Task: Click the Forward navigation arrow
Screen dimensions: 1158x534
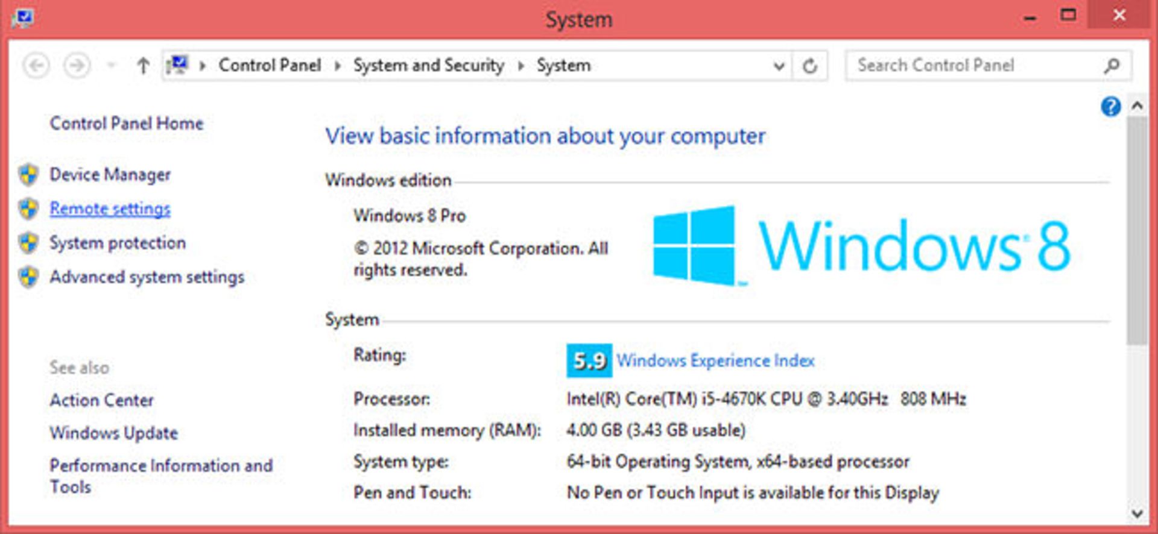Action: tap(77, 65)
